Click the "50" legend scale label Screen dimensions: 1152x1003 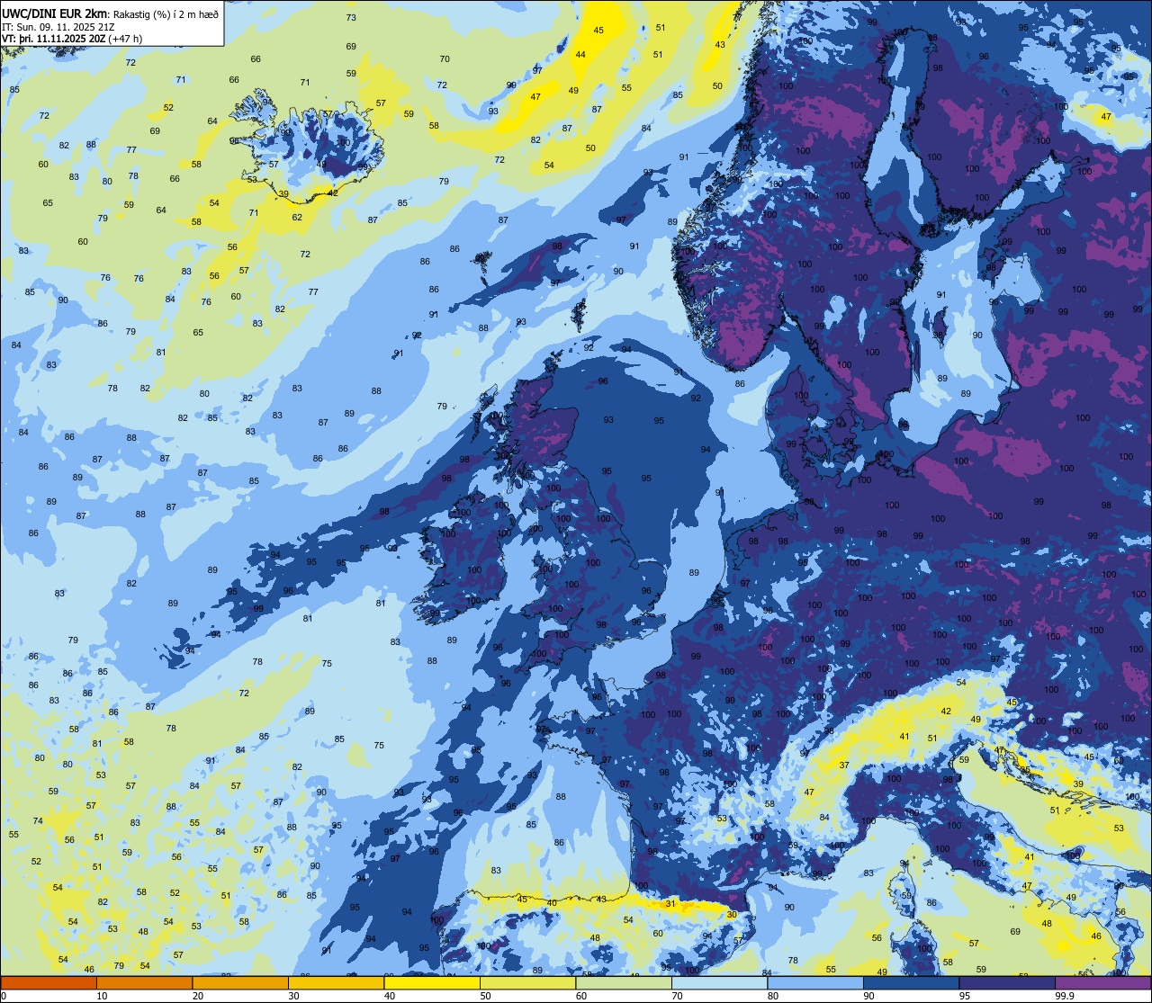click(486, 996)
